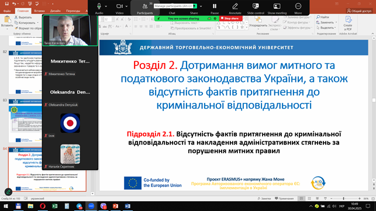Click Формат по образцу painter
Screen dimensions: 376x211
pos(28,28)
